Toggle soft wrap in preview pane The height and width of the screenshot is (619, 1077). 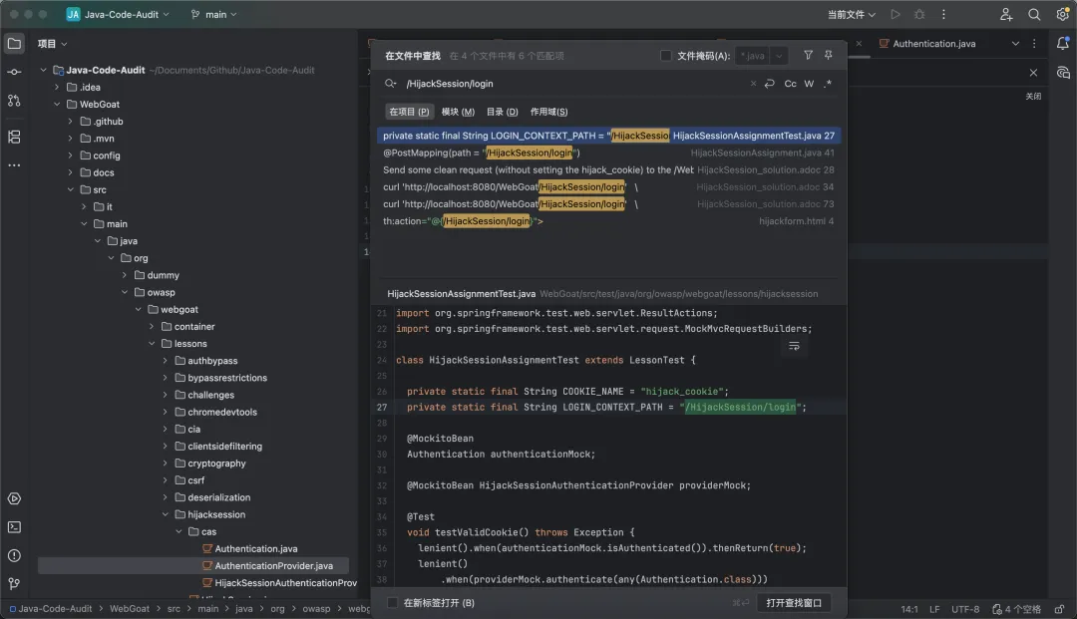click(x=794, y=347)
